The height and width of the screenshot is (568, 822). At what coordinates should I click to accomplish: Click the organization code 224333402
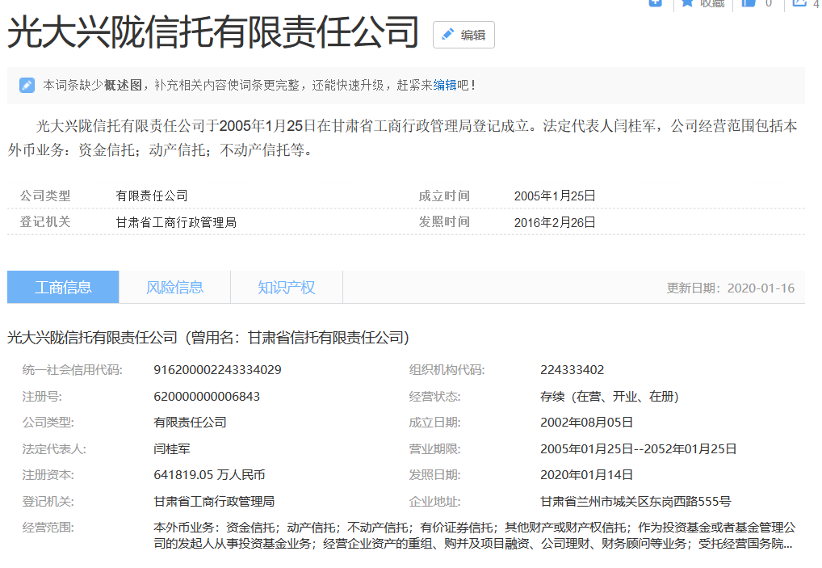pyautogui.click(x=572, y=370)
